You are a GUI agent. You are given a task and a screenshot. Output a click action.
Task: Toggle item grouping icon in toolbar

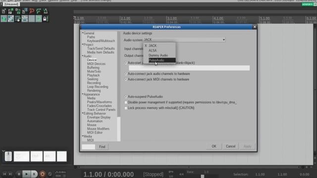11,19
